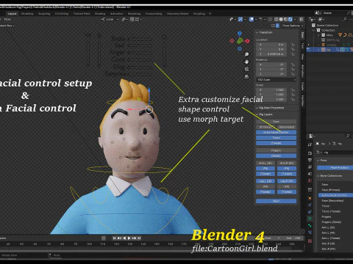The height and width of the screenshot is (264, 353).
Task: Toggle lock on Scale X field
Action: tap(293, 90)
